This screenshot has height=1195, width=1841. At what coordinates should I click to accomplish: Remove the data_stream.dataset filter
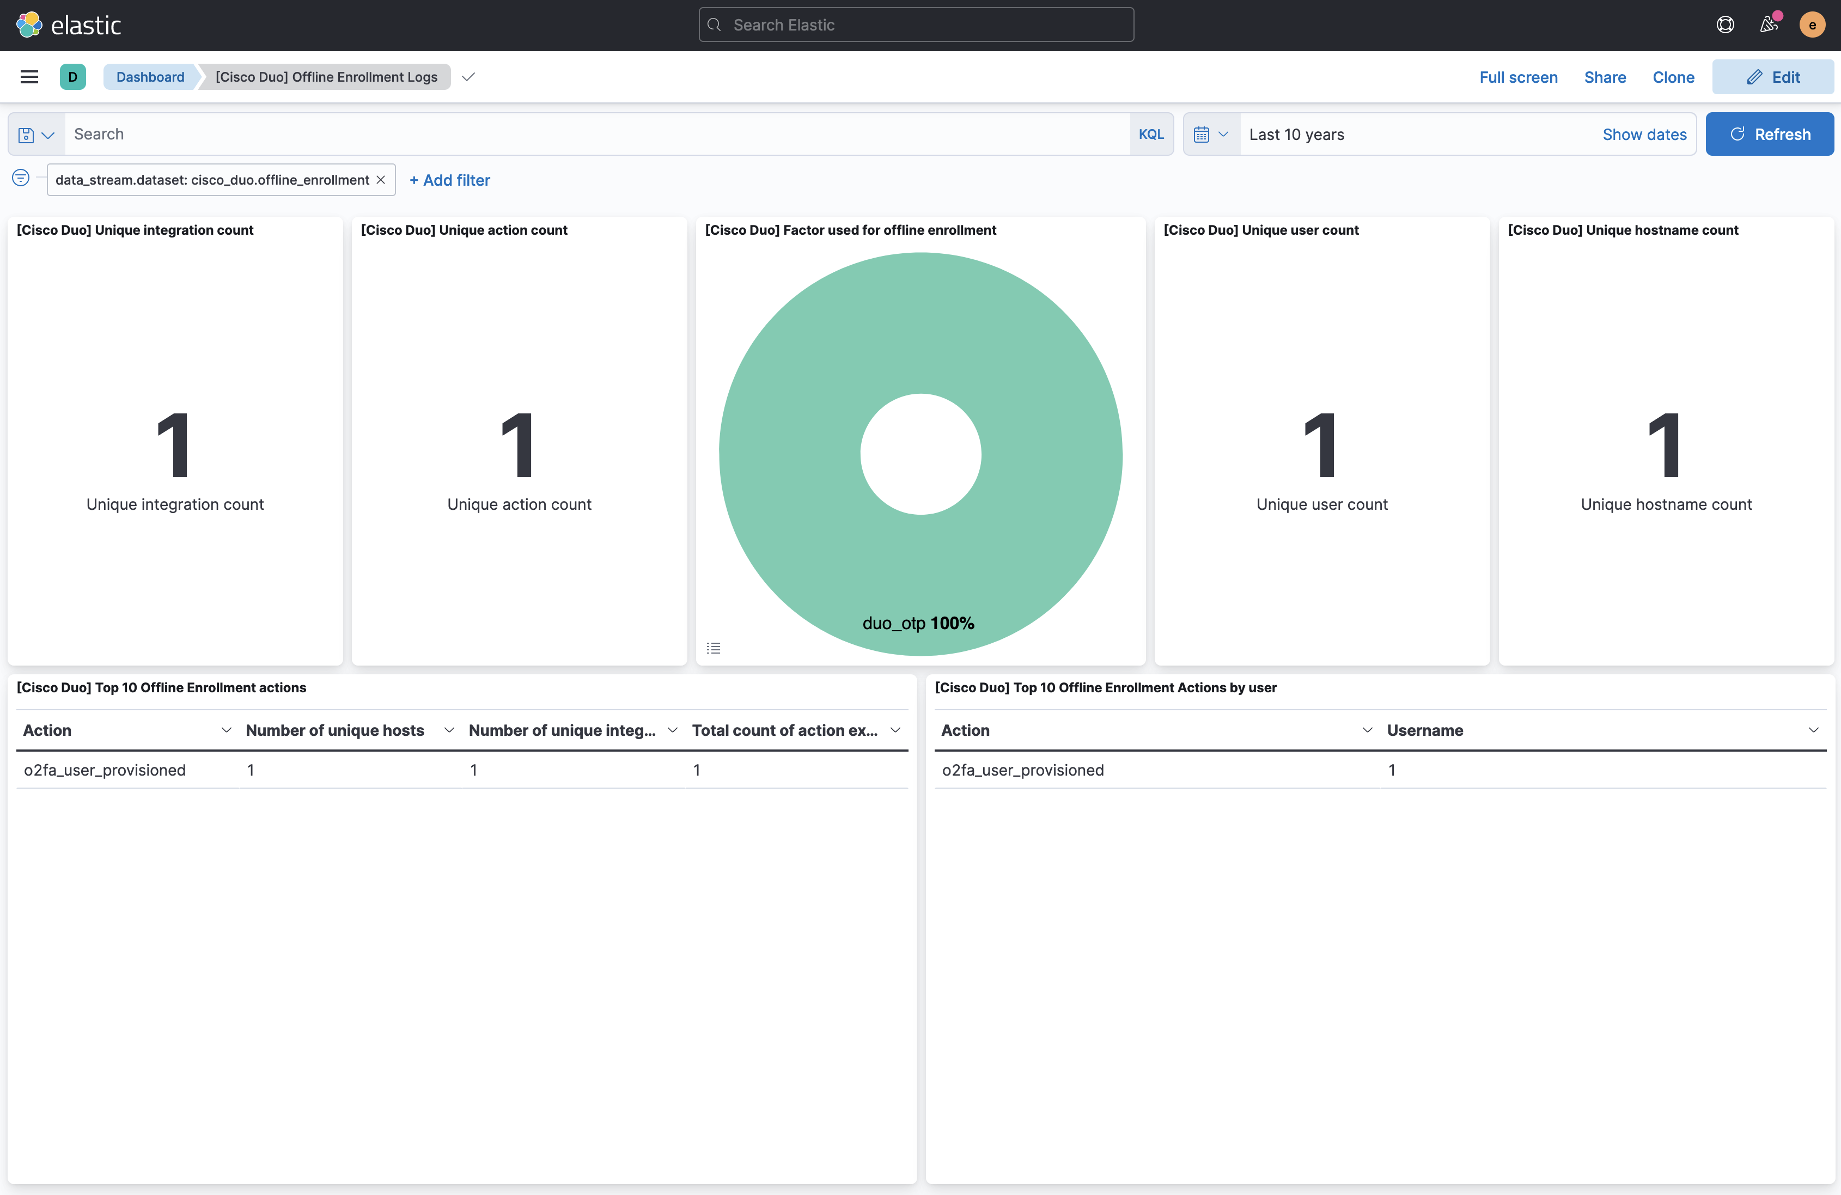pyautogui.click(x=381, y=179)
